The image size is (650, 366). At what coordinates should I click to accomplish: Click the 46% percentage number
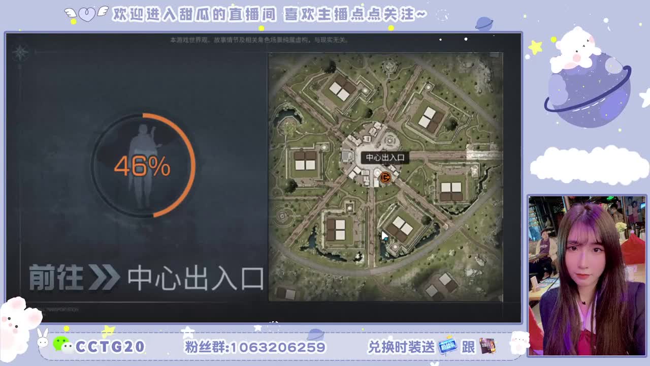142,166
